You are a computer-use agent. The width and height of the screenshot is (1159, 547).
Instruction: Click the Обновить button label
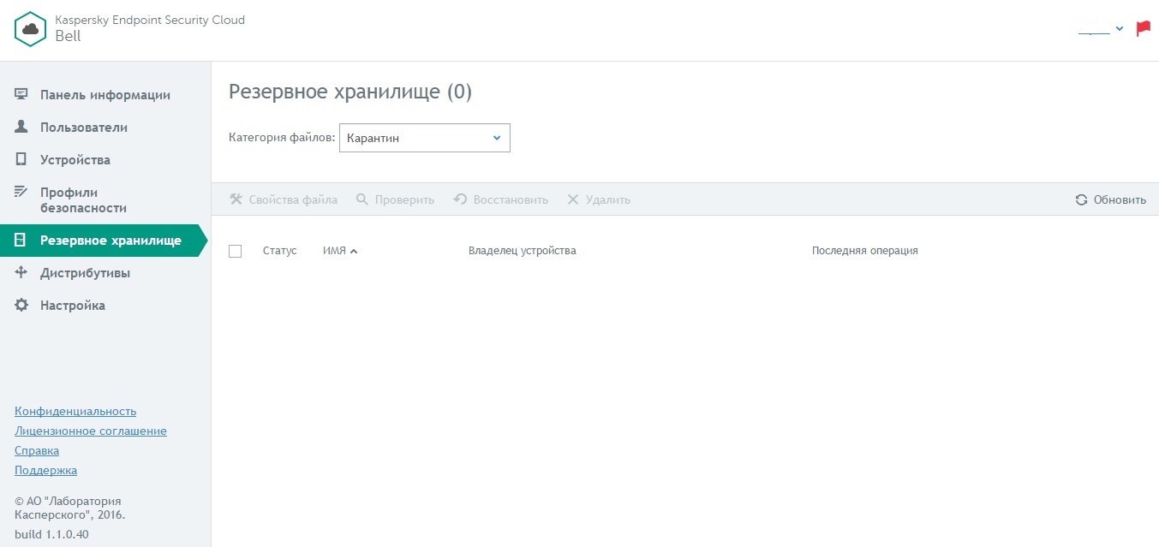click(x=1120, y=199)
